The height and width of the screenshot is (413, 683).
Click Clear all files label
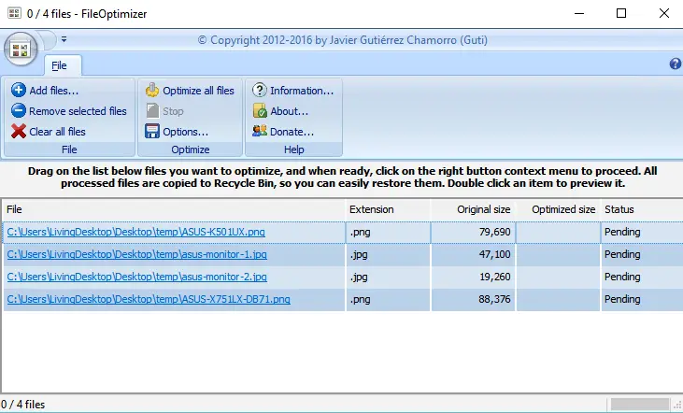point(57,132)
